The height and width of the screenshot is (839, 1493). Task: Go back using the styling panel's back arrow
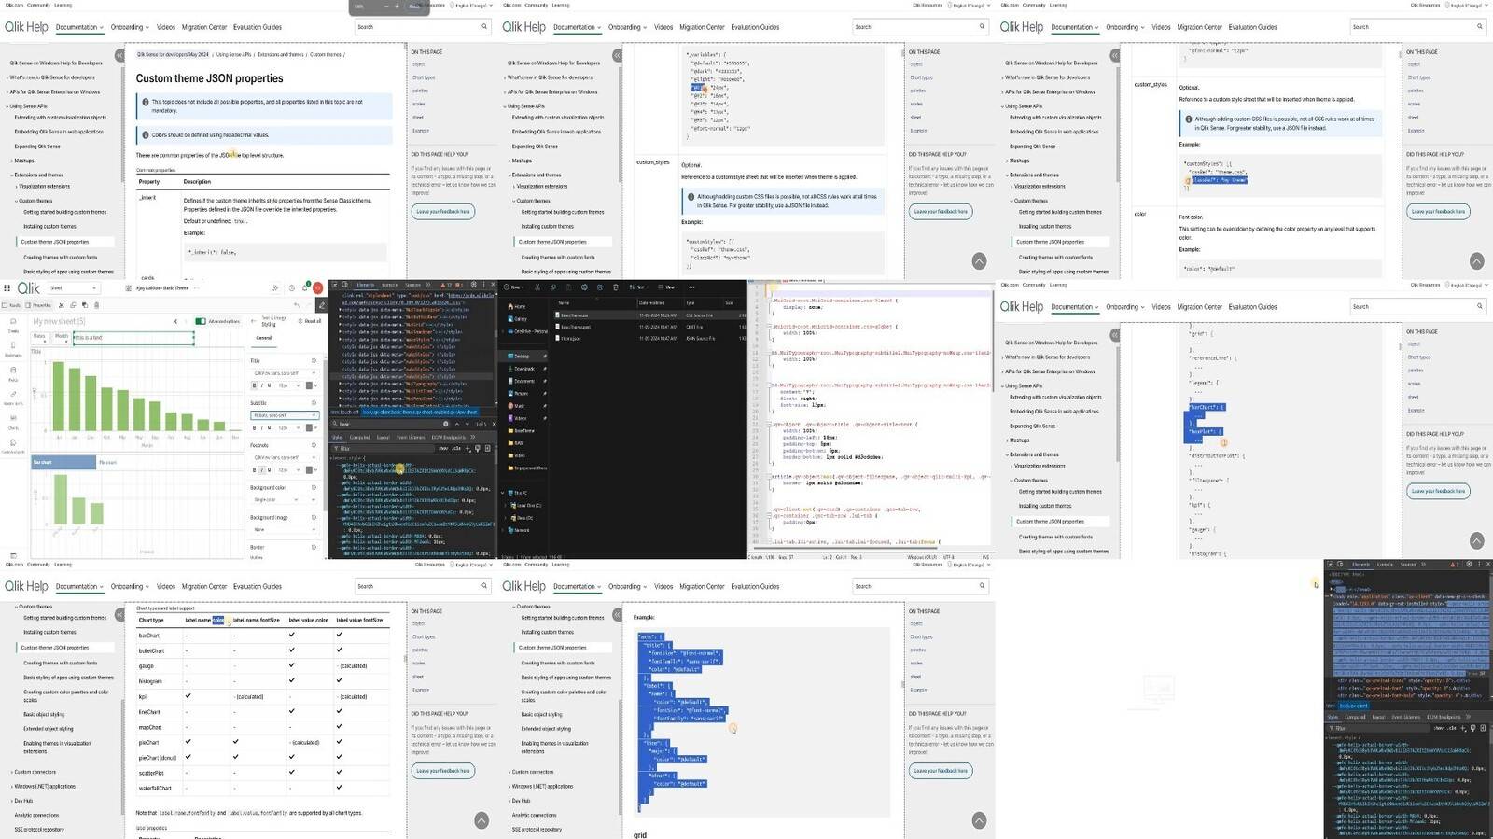[254, 320]
